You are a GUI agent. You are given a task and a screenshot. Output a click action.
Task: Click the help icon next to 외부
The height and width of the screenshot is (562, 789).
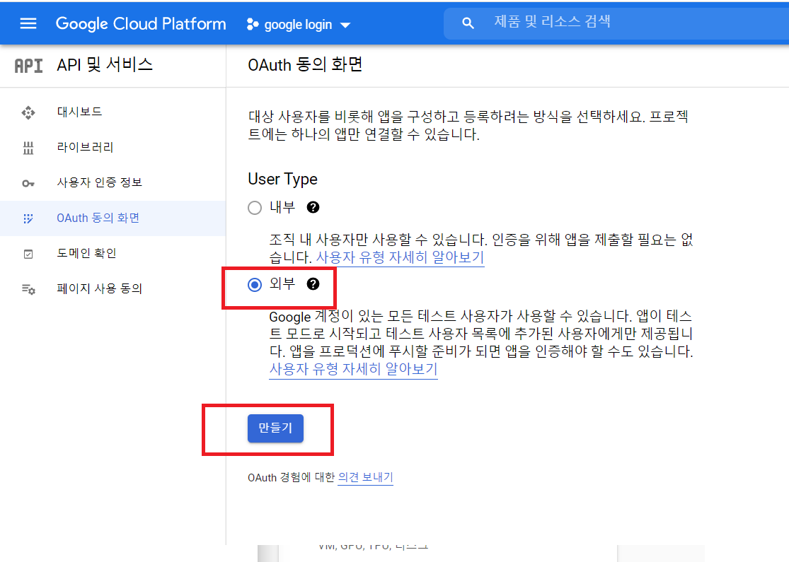[313, 284]
